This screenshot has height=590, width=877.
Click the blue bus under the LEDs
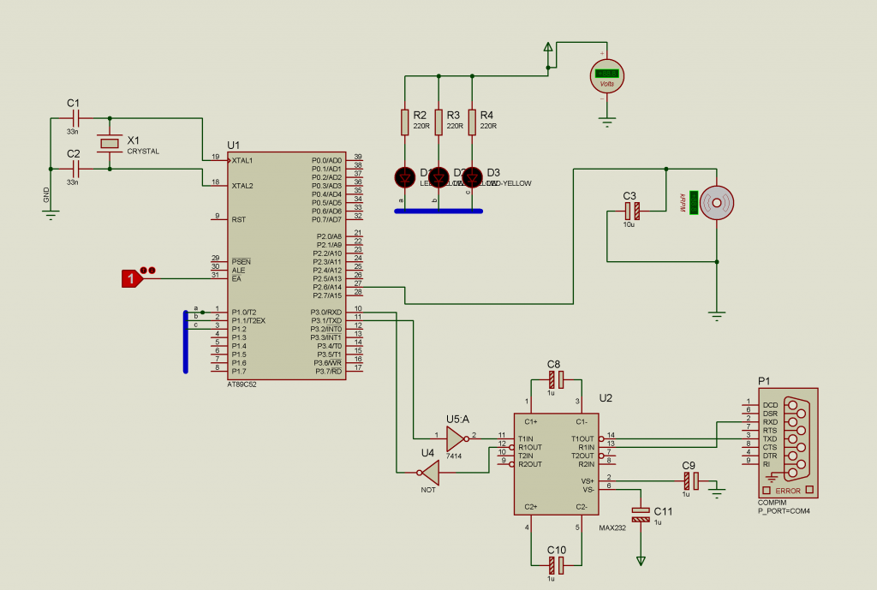(x=438, y=212)
